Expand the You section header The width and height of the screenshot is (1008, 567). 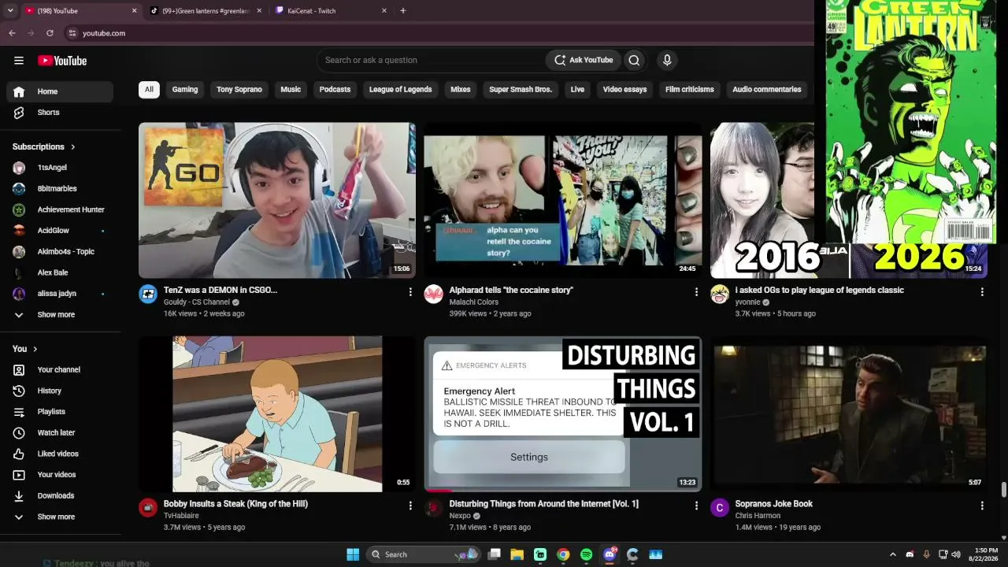(25, 349)
